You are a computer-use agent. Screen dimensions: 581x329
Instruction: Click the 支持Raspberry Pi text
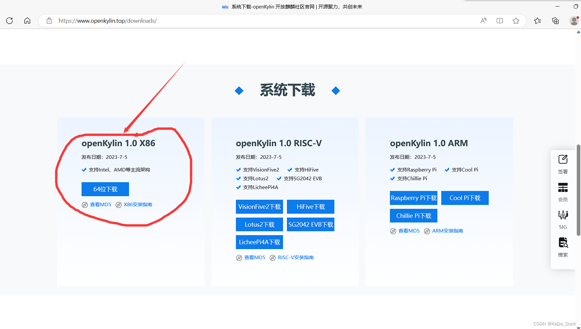pos(417,170)
